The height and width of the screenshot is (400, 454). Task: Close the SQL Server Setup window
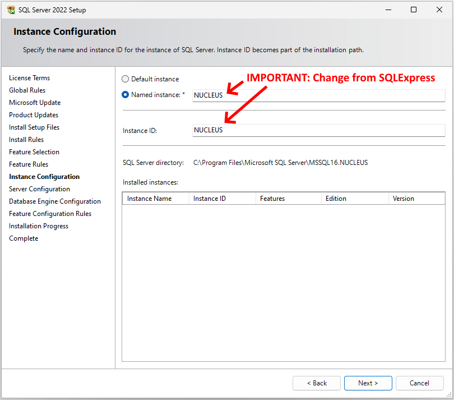(x=439, y=10)
